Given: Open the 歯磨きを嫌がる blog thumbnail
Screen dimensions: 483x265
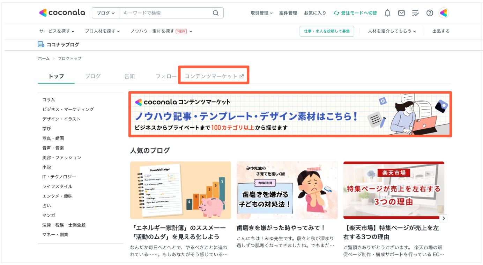Looking at the screenshot, I should (x=287, y=190).
